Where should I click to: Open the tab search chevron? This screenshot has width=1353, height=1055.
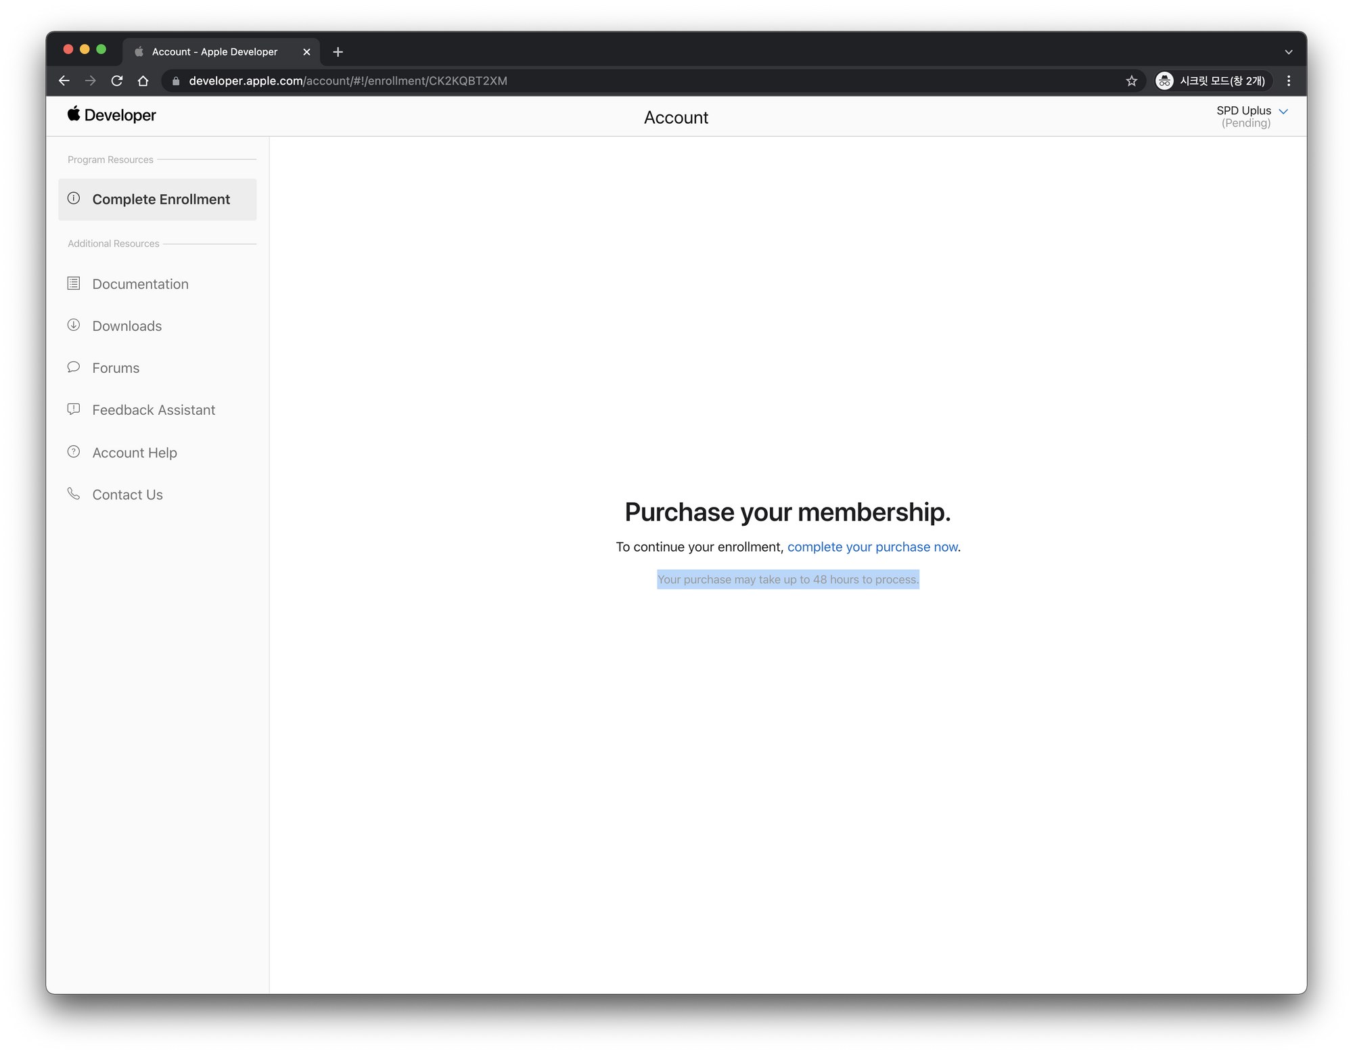(x=1288, y=52)
